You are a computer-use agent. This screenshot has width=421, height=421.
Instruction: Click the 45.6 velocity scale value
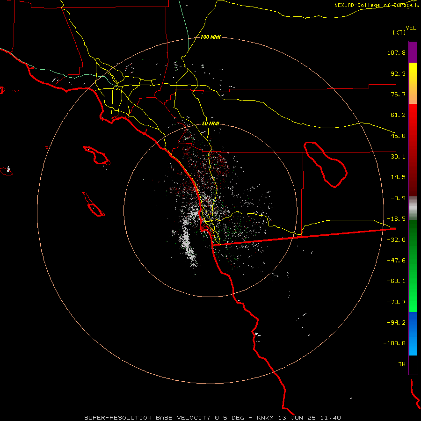[x=398, y=136]
